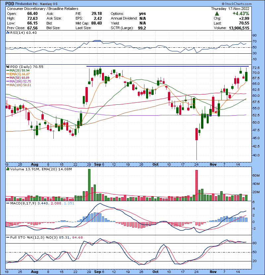This screenshot has width=265, height=275.
Task: Select the High value 72.63
Action: [32, 18]
